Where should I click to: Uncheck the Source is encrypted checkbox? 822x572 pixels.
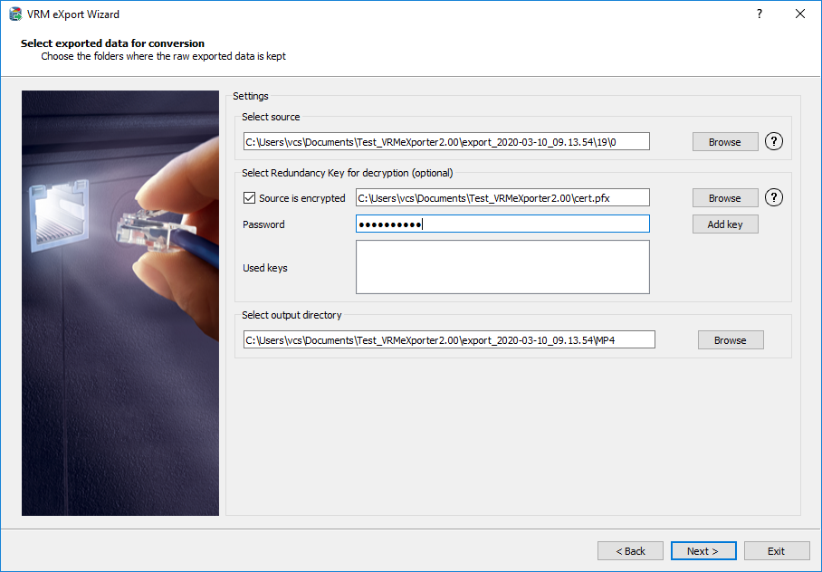tap(250, 198)
